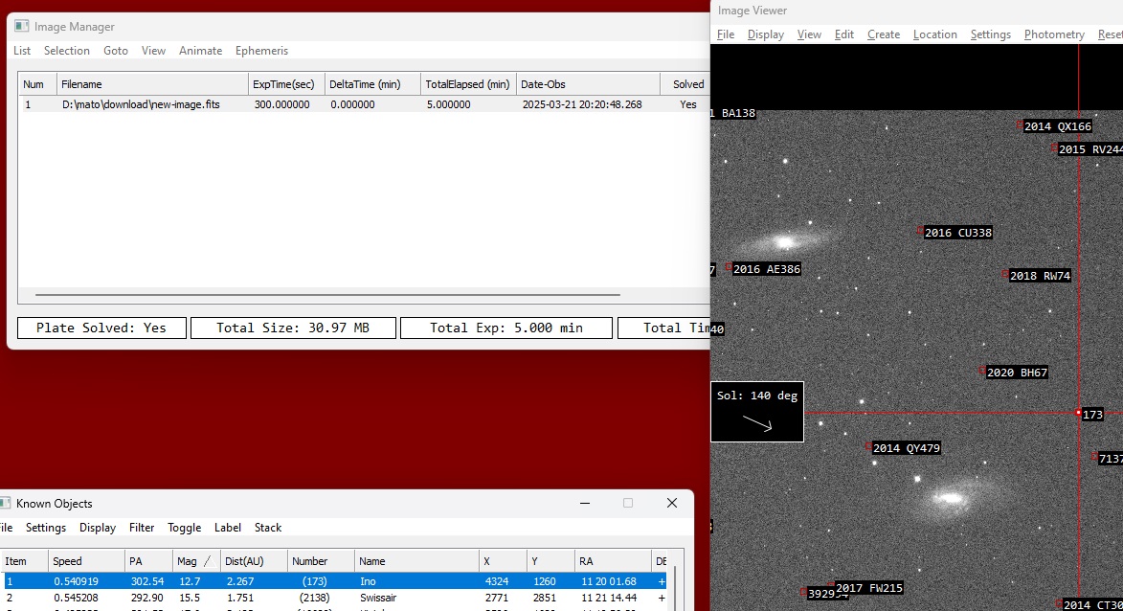
Task: Select the 2016 AE386 asteroid marker
Action: (x=729, y=267)
